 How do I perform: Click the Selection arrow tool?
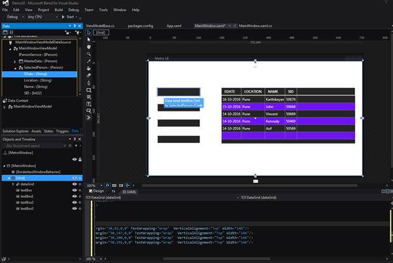point(90,40)
